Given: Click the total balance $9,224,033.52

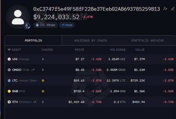Looking at the screenshot, I should [x=56, y=17].
